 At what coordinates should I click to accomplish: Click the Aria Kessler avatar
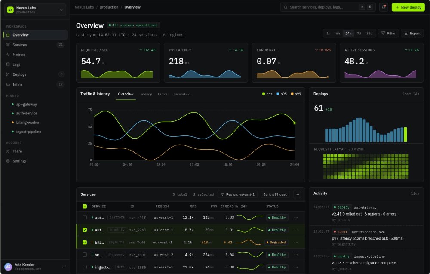click(8, 267)
